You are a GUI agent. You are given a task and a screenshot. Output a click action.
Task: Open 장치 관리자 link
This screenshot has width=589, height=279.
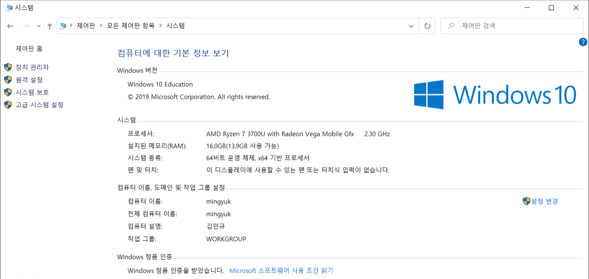click(32, 67)
